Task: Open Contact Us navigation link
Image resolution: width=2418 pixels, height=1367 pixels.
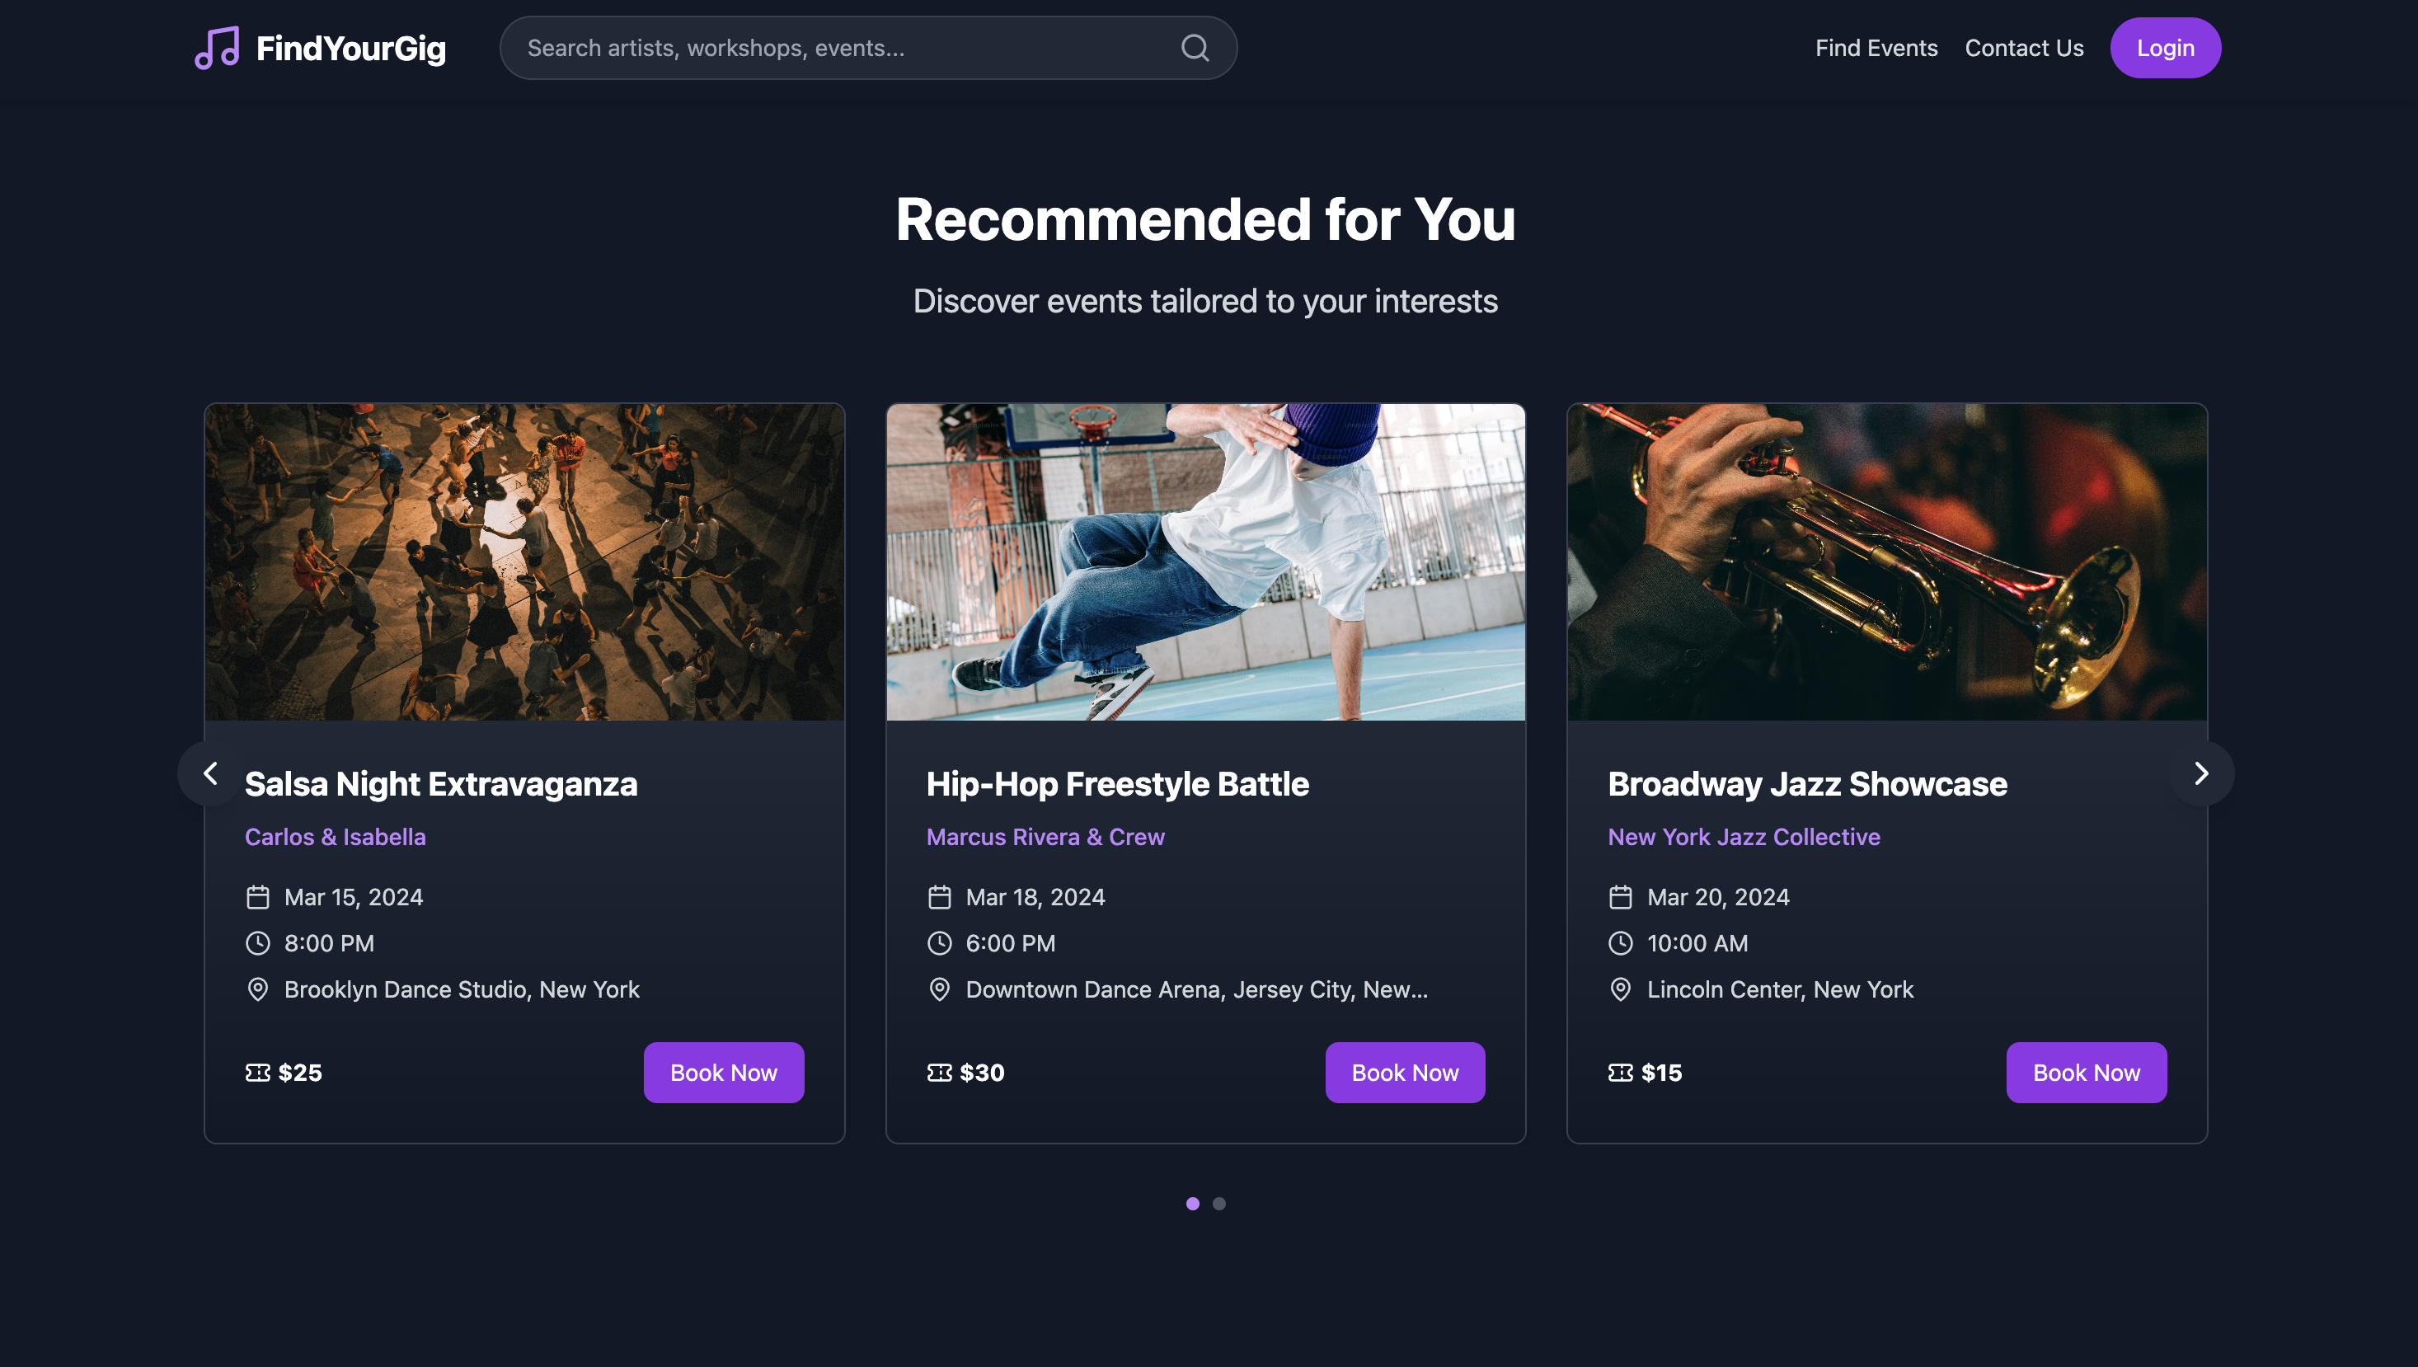Action: pyautogui.click(x=2024, y=48)
